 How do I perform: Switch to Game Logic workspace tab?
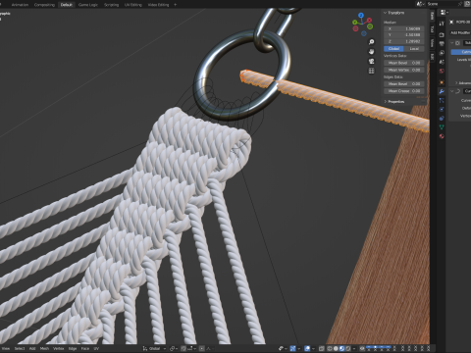click(x=88, y=5)
